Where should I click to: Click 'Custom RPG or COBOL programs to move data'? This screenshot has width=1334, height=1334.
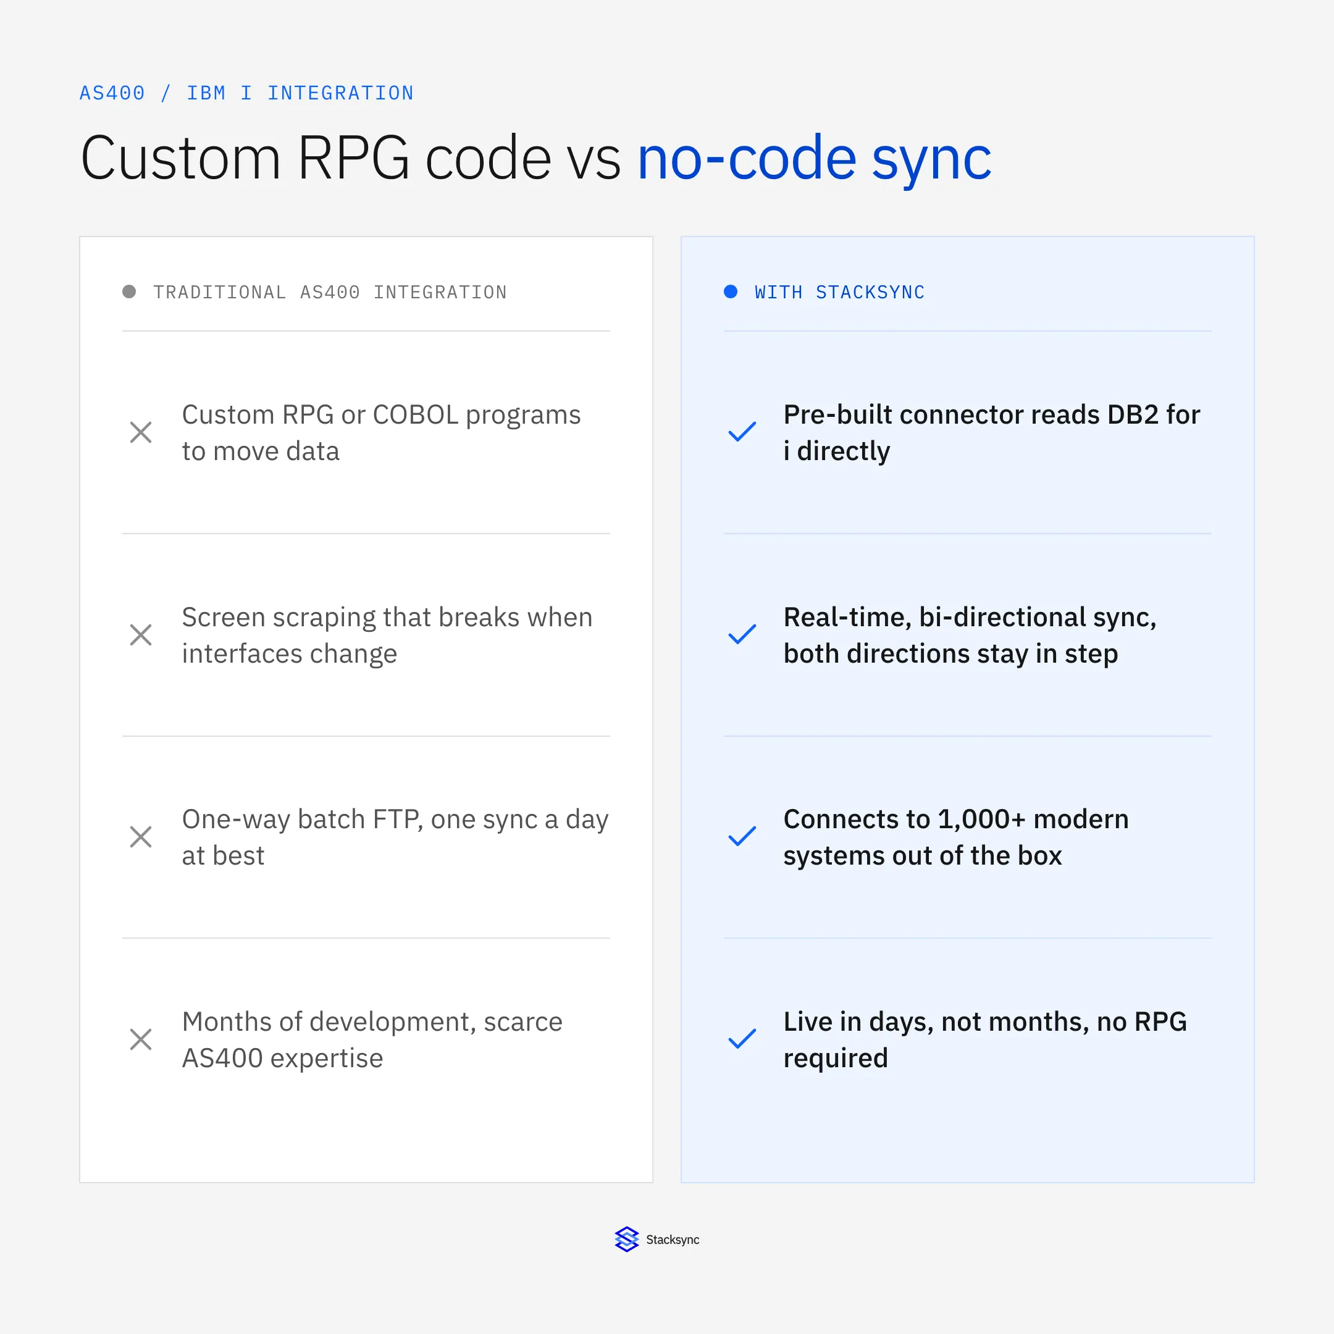click(381, 433)
